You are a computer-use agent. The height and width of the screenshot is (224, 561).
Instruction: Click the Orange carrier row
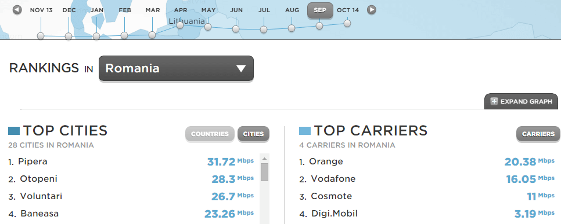point(427,161)
